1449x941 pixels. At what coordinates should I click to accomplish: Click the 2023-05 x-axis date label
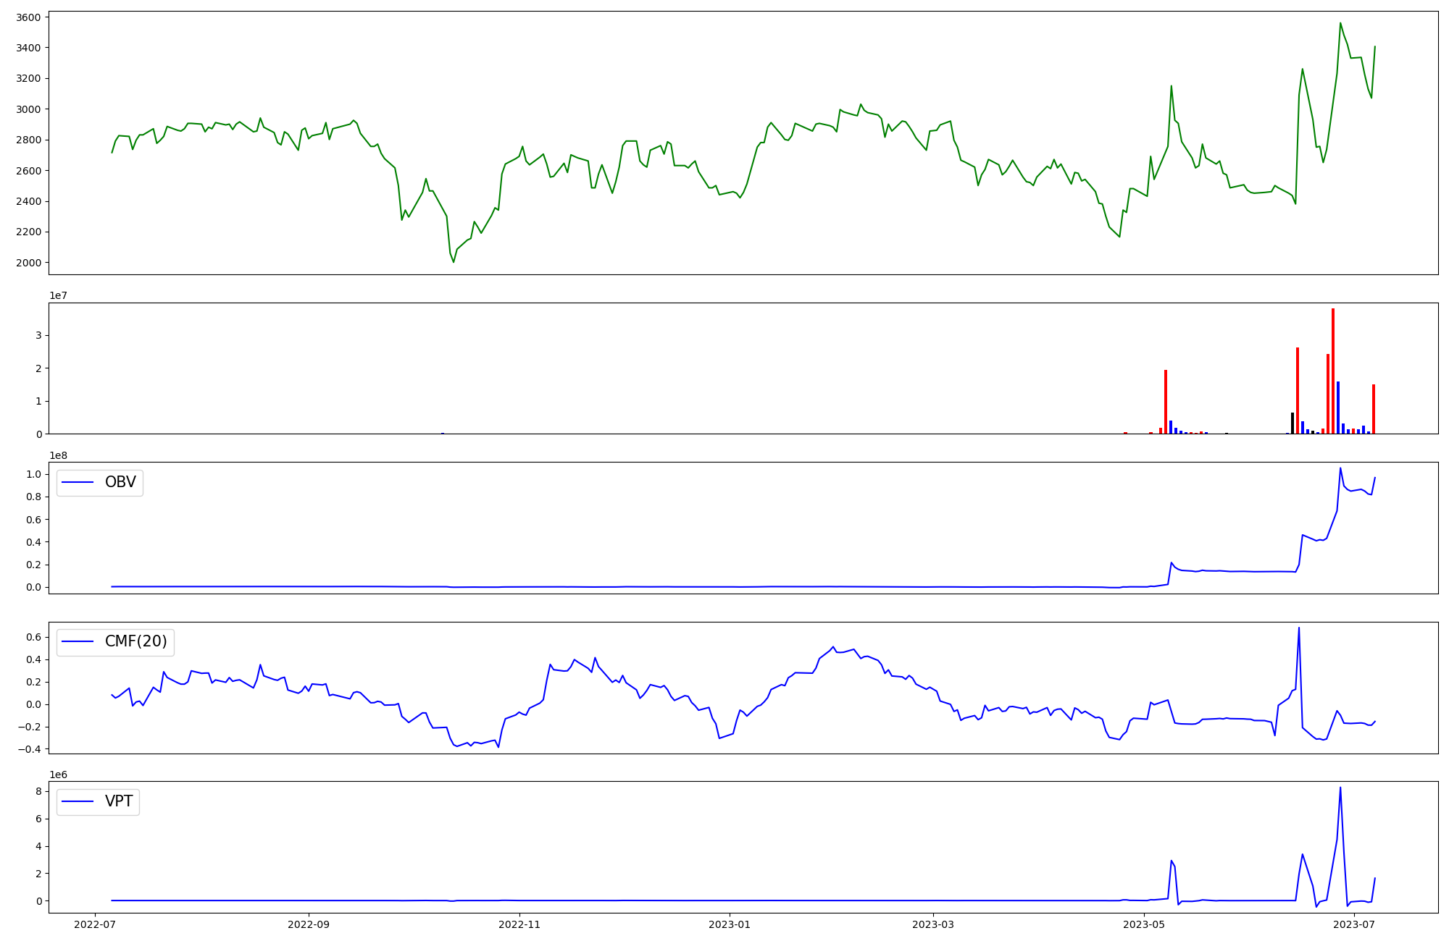click(1144, 924)
